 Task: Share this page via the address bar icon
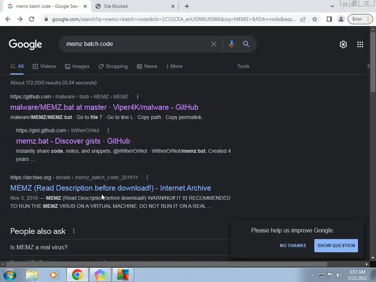pos(303,19)
